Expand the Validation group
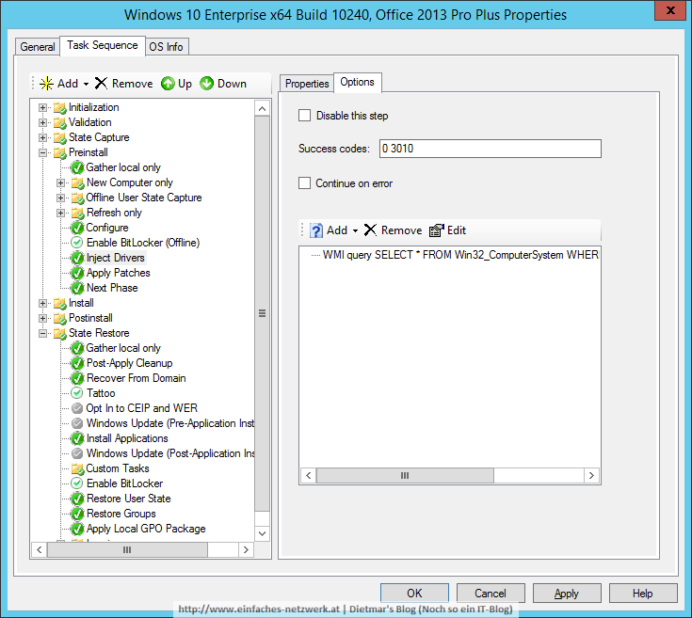Viewport: 692px width, 618px height. point(42,122)
